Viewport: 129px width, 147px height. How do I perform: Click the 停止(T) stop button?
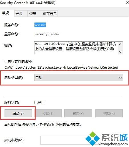click(48, 113)
